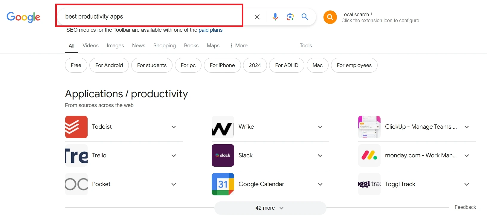This screenshot has width=487, height=222.
Task: Switch to the Shopping tab
Action: click(x=164, y=45)
